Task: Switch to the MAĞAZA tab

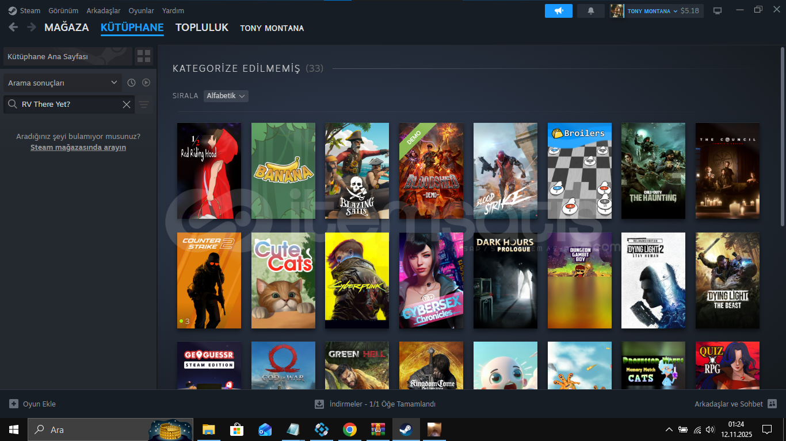Action: pyautogui.click(x=67, y=28)
